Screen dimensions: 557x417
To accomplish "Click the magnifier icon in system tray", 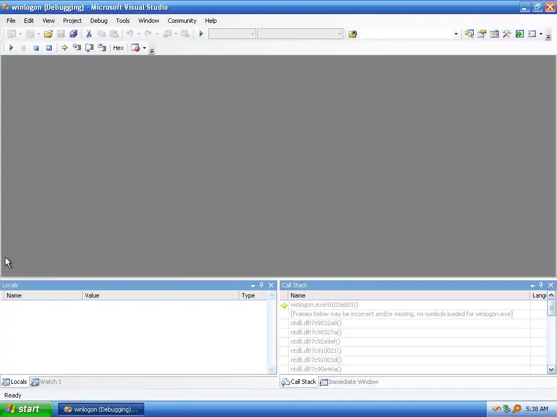I will (x=517, y=409).
